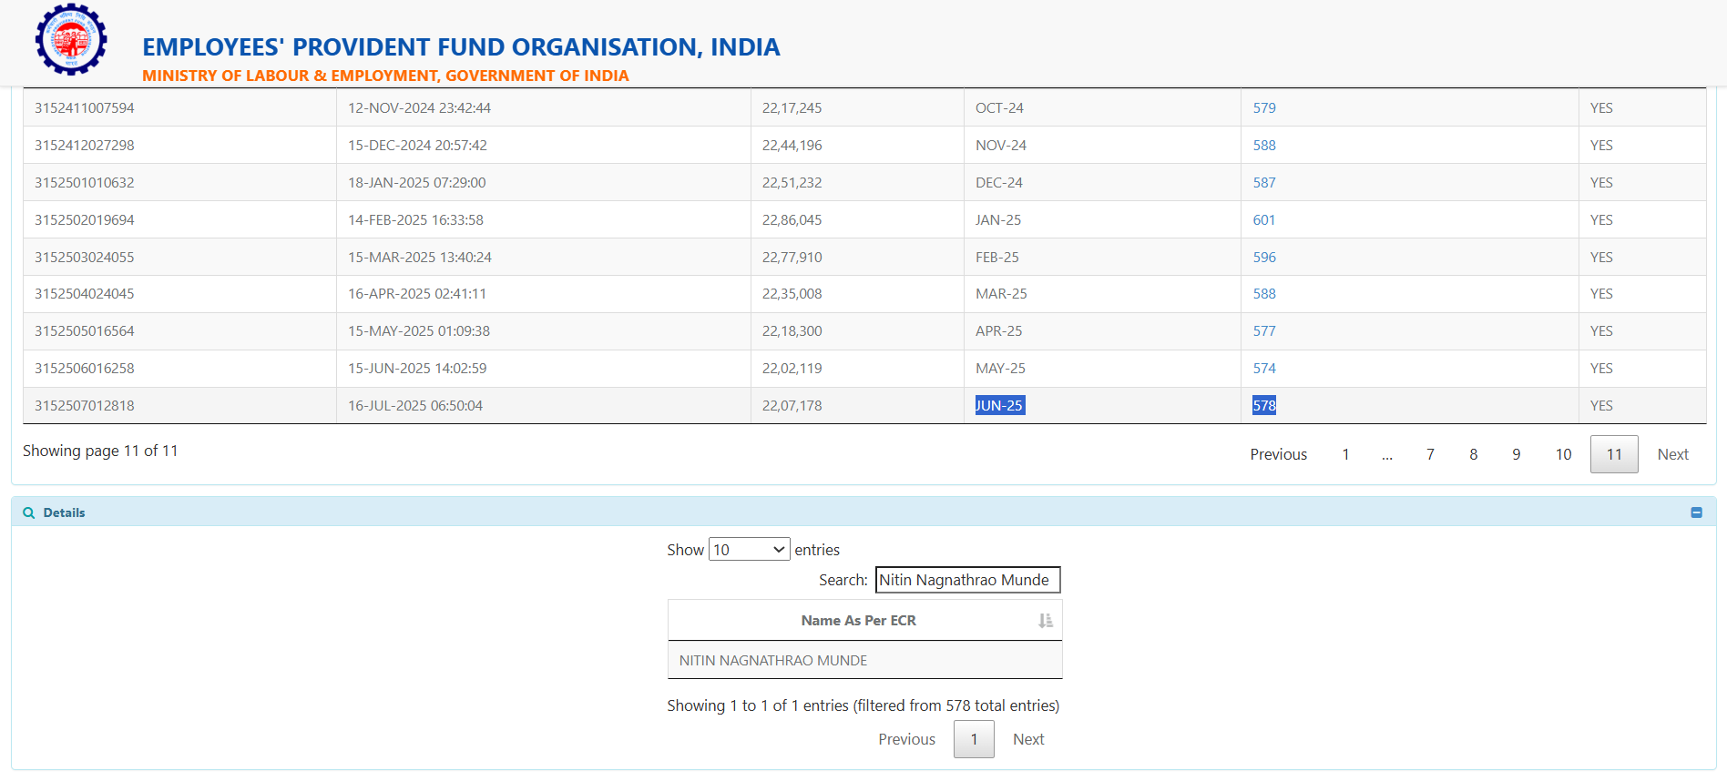
Task: Click the Search input field
Action: [967, 580]
